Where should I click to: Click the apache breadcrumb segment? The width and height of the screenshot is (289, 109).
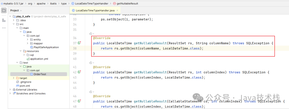[41, 3]
